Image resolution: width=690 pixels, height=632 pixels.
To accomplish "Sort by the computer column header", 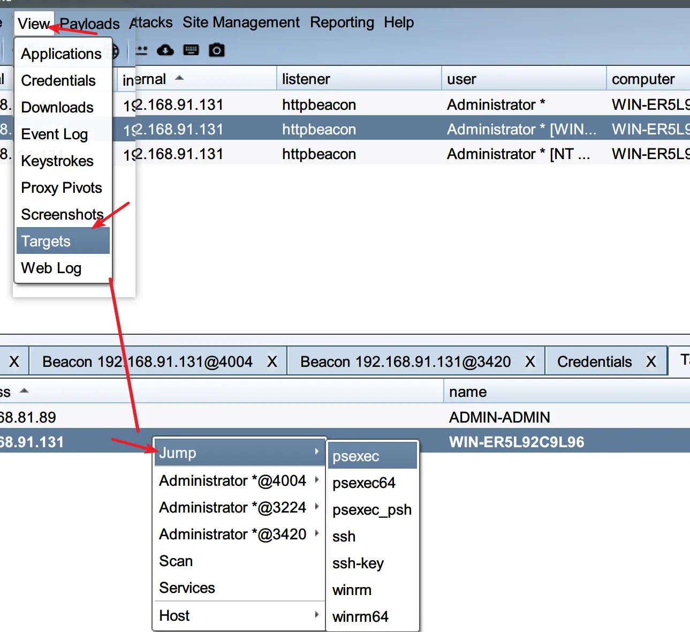I will [648, 79].
